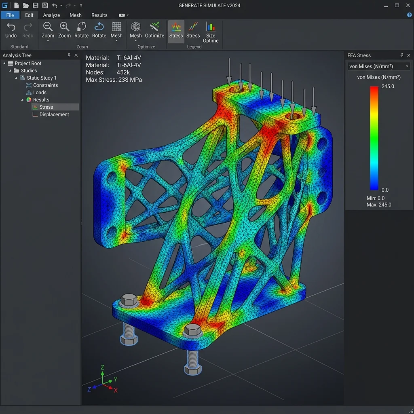
Task: Click the Size Optime bar chart icon
Action: [210, 27]
